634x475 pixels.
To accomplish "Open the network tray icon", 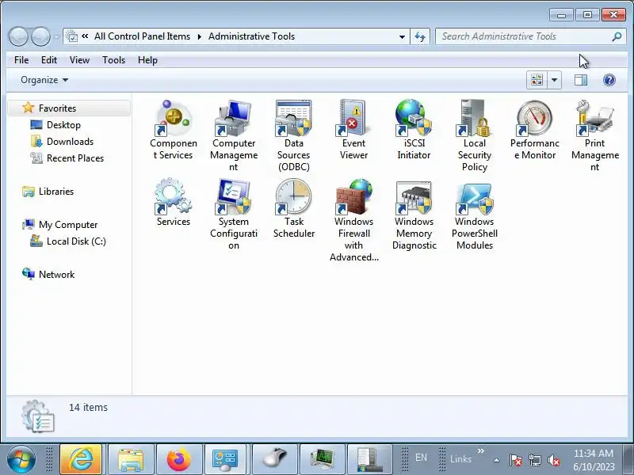I will click(x=534, y=460).
